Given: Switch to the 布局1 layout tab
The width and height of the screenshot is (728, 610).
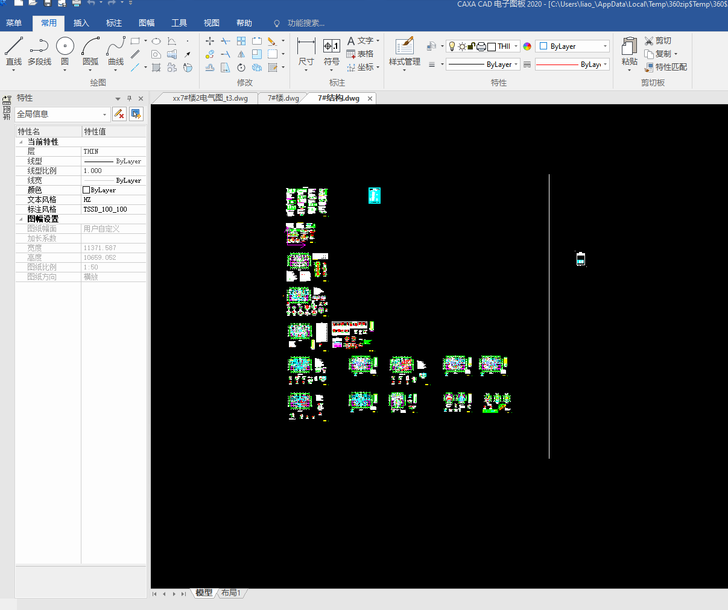Looking at the screenshot, I should point(231,593).
